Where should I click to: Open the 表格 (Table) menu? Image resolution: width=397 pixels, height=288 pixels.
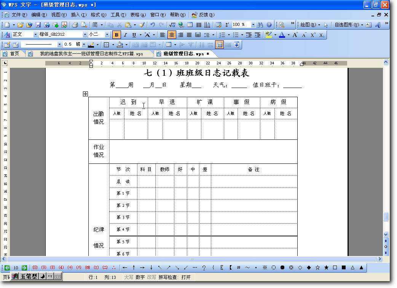click(138, 15)
